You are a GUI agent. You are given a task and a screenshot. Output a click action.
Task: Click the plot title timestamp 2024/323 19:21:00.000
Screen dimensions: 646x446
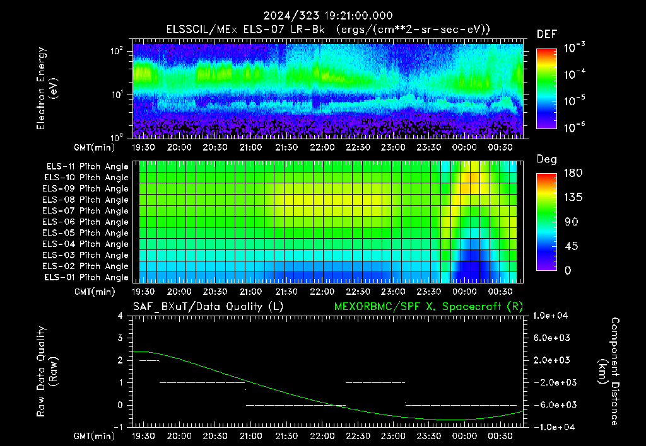click(x=328, y=16)
